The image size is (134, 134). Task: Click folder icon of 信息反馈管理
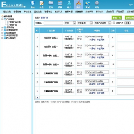point(5,36)
